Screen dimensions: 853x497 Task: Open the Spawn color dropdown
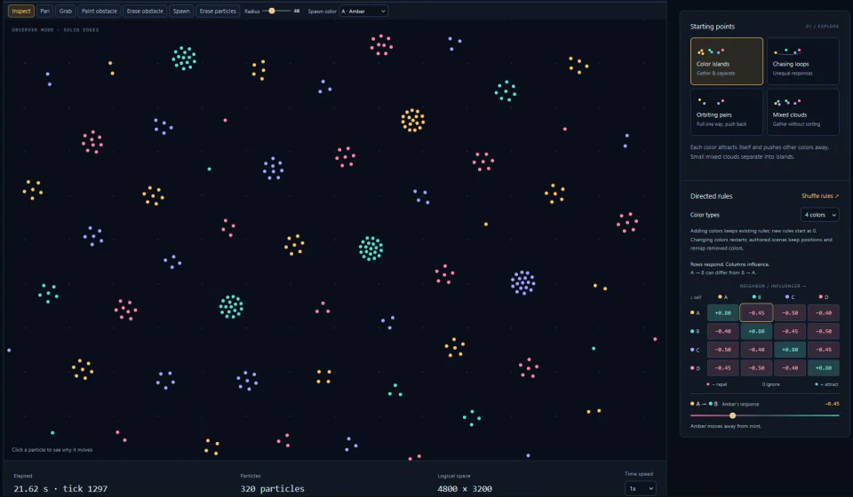pyautogui.click(x=363, y=11)
